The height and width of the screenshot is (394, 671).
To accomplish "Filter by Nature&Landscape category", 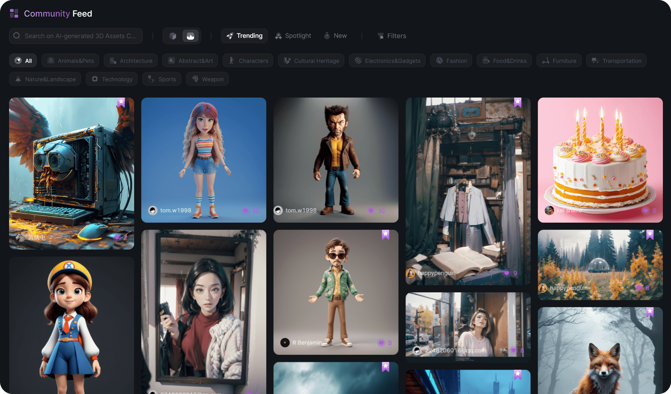I will coord(45,79).
